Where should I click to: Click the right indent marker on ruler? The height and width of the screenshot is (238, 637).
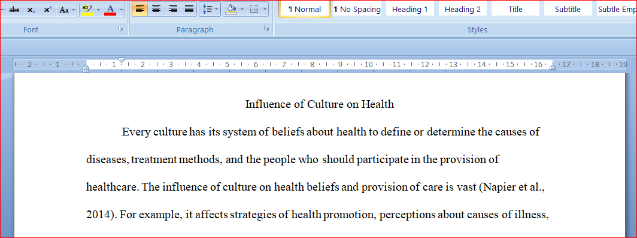553,67
